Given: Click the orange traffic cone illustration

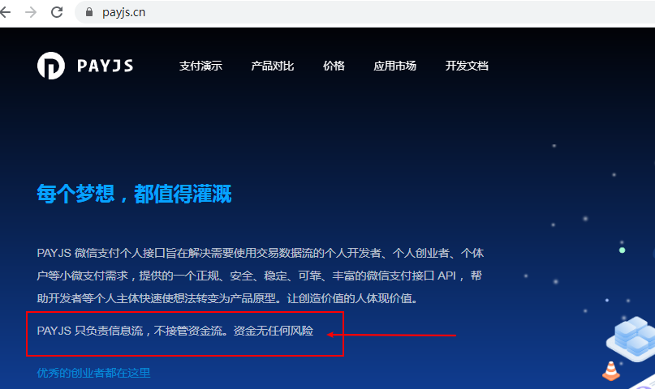Looking at the screenshot, I should [x=610, y=370].
